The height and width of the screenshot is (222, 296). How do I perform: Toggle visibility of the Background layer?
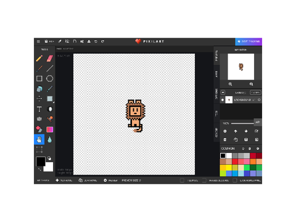pyautogui.click(x=223, y=100)
